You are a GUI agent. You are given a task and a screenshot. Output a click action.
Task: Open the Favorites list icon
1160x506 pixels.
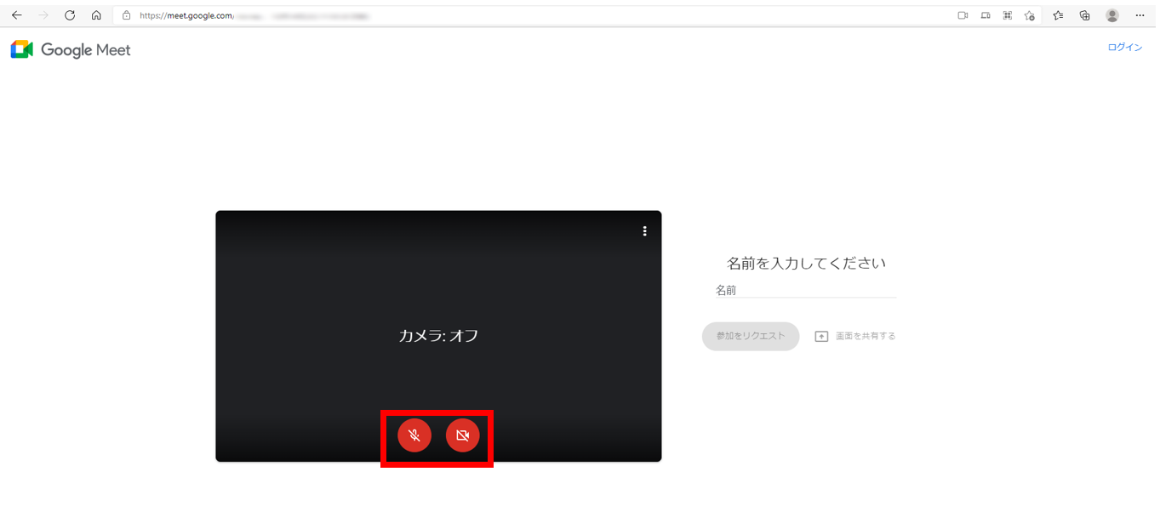[1058, 15]
